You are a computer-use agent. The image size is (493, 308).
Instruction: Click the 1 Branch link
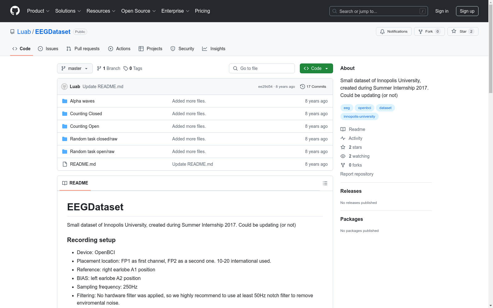pyautogui.click(x=108, y=68)
